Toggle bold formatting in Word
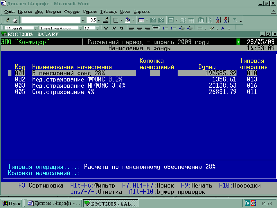277x208 pixels. (x=106, y=28)
